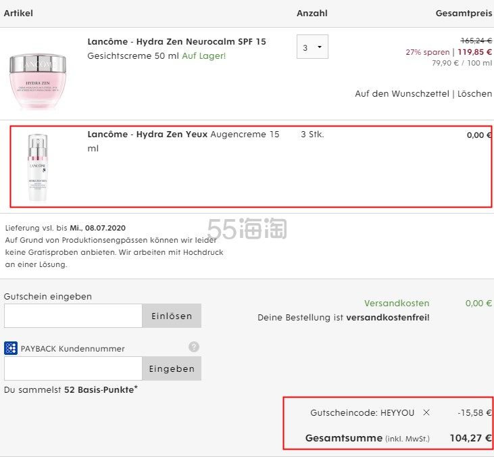The height and width of the screenshot is (457, 494).
Task: Click the Anzahl column header
Action: [312, 14]
